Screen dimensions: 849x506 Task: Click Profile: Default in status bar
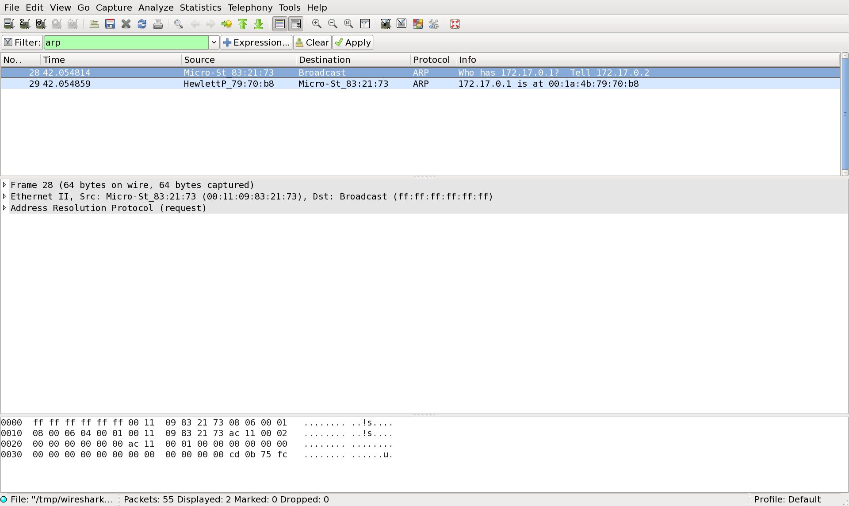[788, 500]
